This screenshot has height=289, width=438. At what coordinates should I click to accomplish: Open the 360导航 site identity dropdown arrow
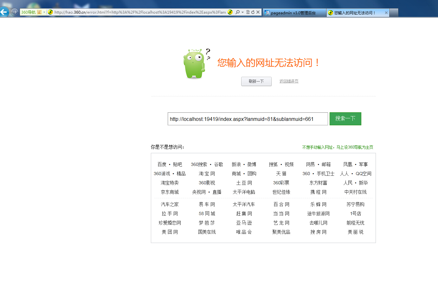click(44, 12)
